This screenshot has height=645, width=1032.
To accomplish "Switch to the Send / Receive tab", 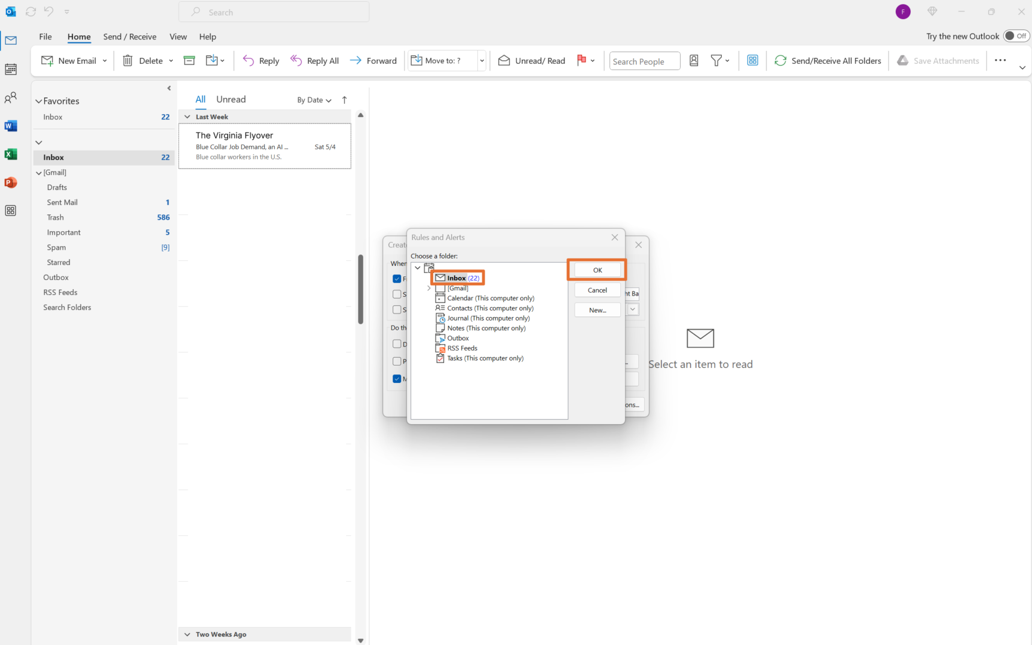I will point(130,36).
